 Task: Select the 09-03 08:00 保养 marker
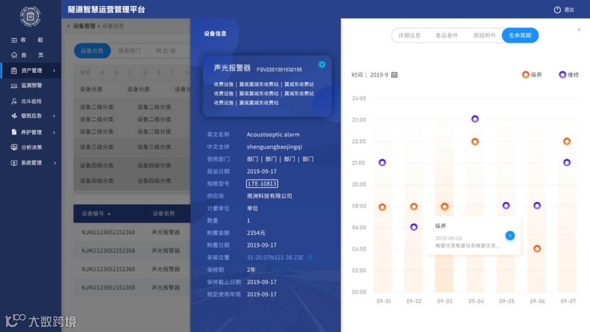(x=444, y=206)
